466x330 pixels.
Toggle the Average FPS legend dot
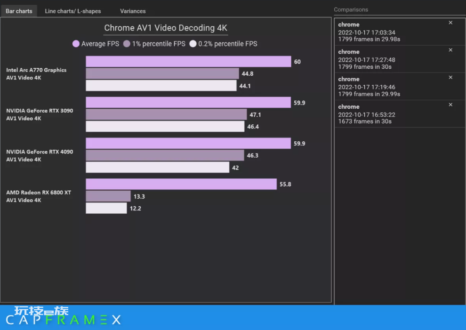coord(76,44)
